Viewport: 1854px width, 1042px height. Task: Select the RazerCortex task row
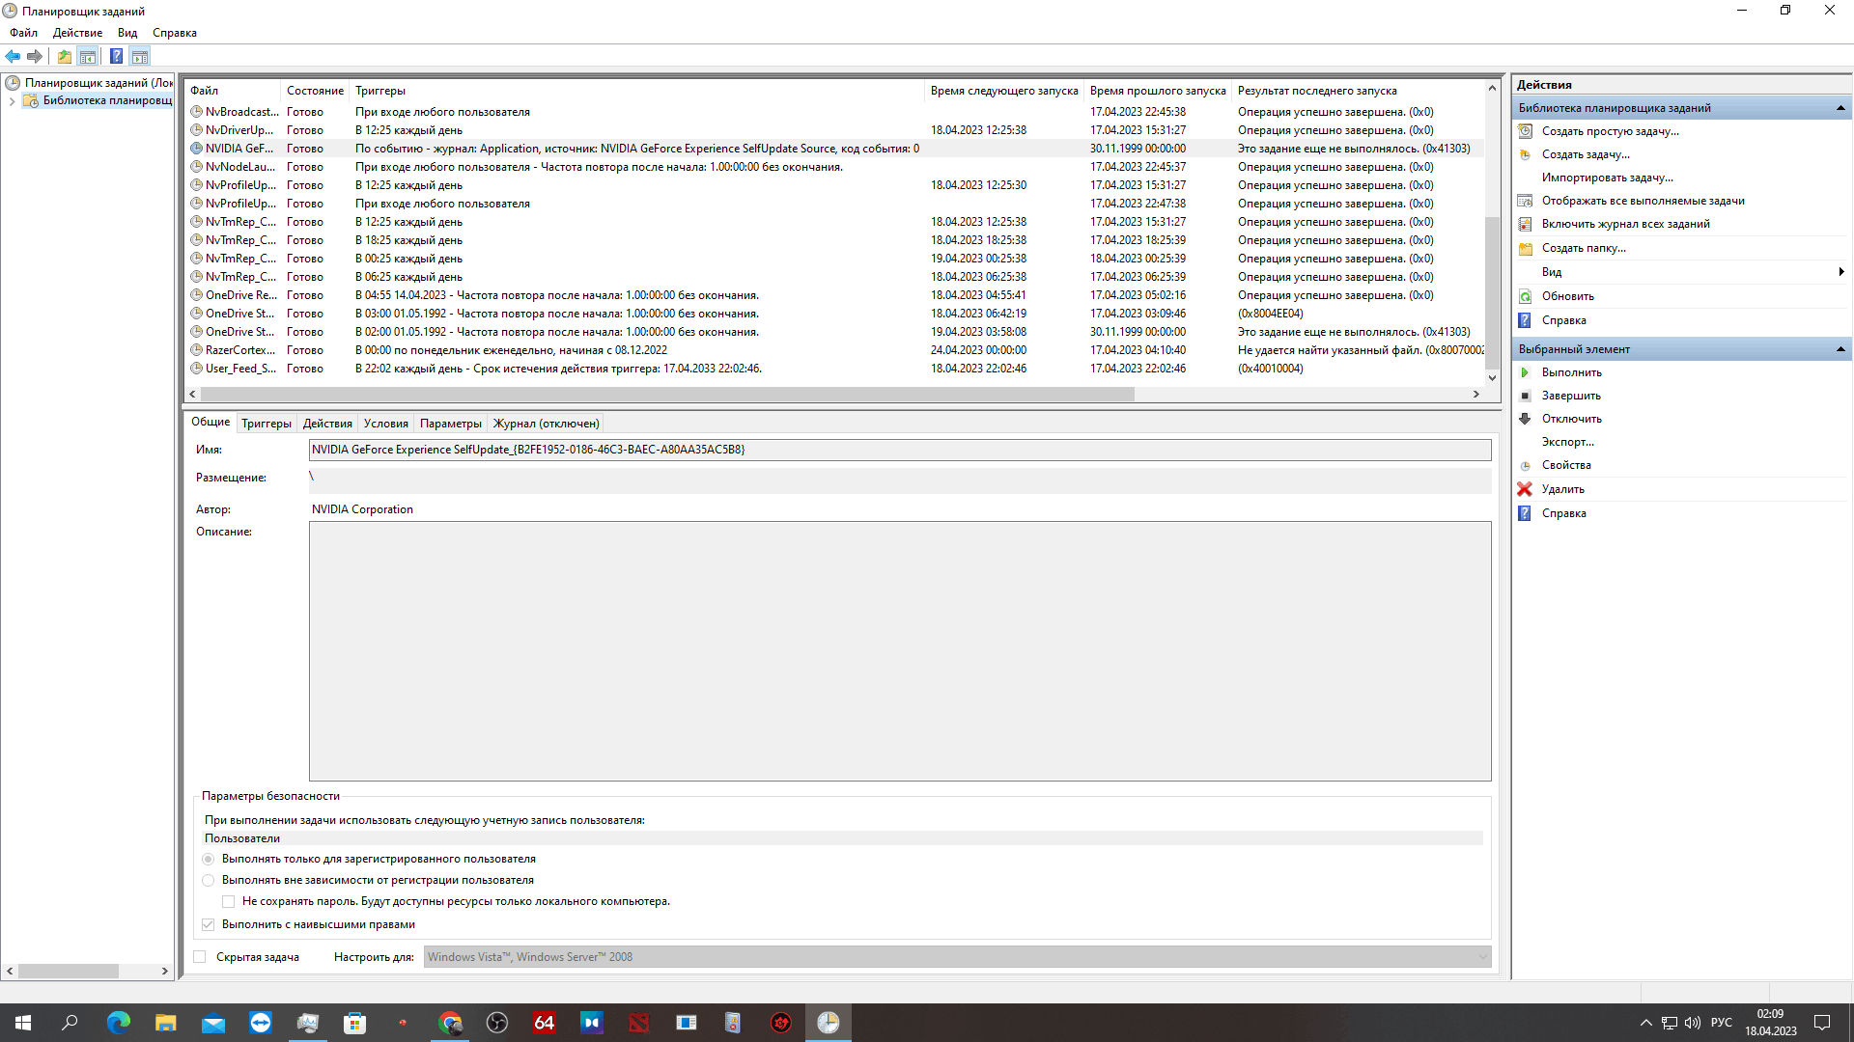(836, 350)
